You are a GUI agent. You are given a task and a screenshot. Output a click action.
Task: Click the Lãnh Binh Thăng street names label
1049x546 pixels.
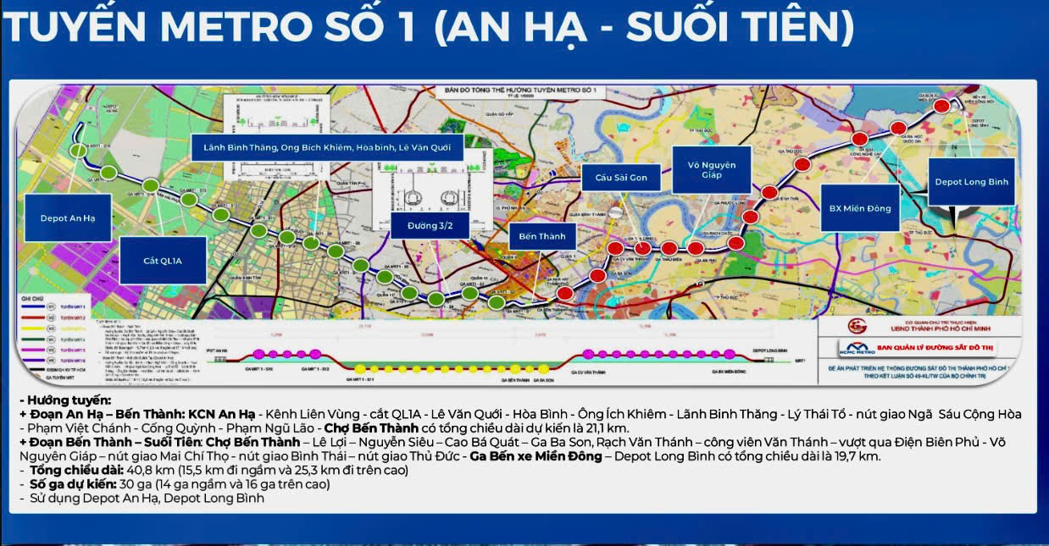pos(327,147)
